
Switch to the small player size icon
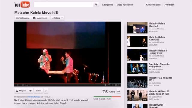tap(112, 85)
